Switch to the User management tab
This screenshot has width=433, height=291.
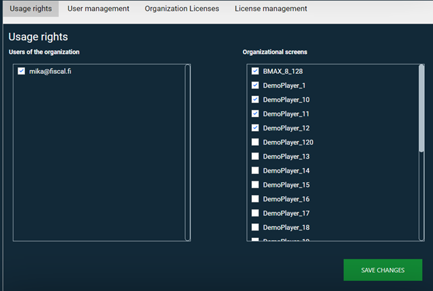[x=98, y=9]
